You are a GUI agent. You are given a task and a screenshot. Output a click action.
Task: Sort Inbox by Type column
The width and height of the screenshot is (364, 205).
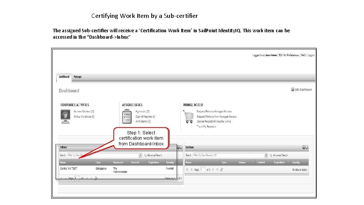point(98,162)
